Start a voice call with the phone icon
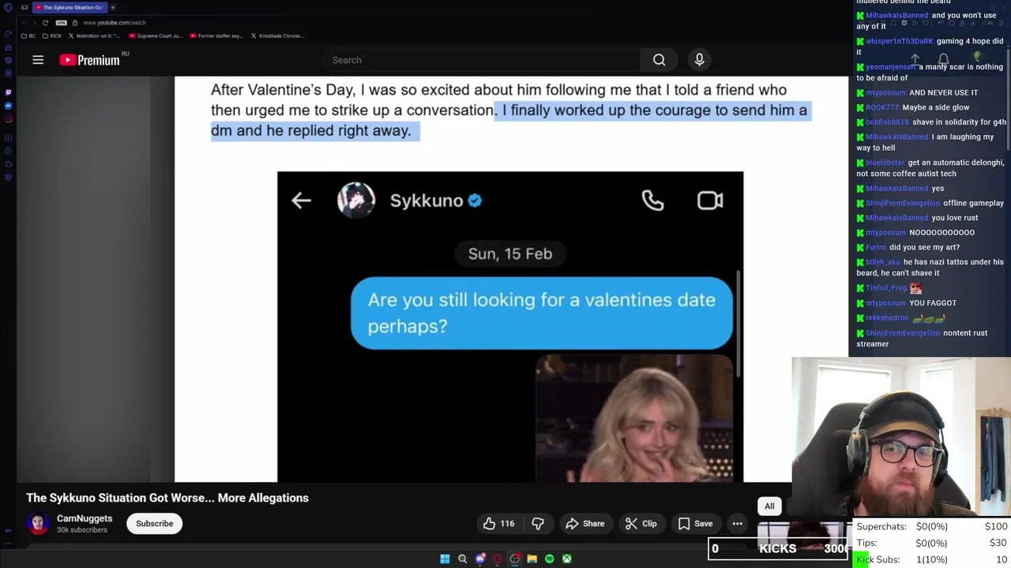This screenshot has height=568, width=1011. coord(652,200)
